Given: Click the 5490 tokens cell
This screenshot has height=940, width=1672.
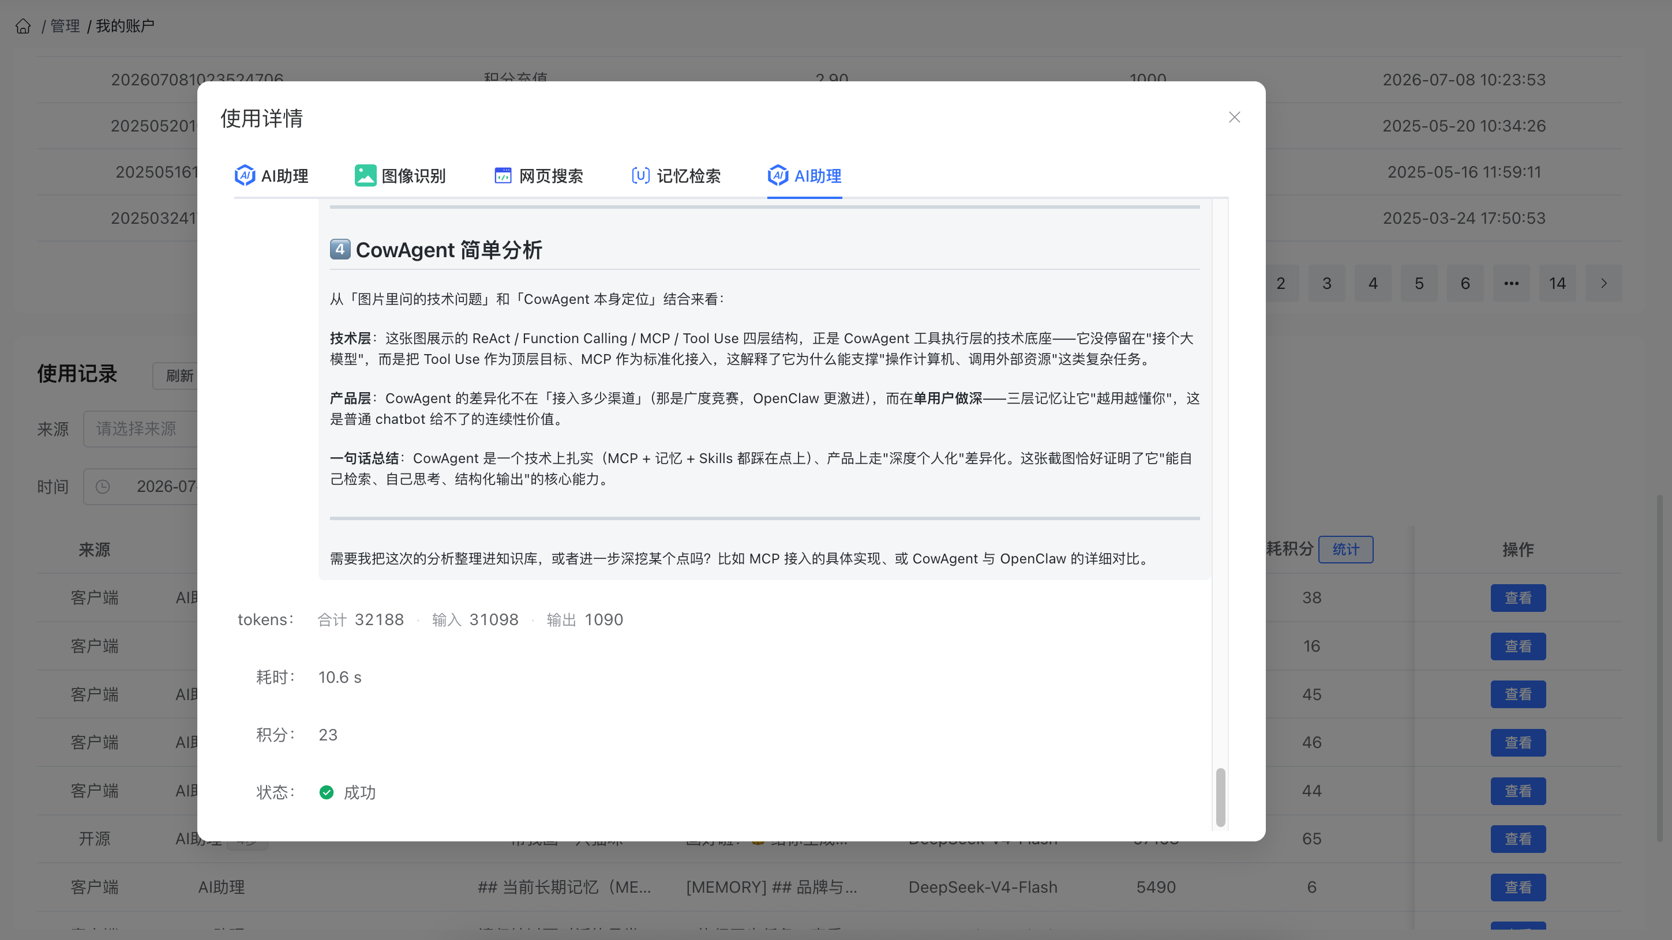Looking at the screenshot, I should 1155,887.
